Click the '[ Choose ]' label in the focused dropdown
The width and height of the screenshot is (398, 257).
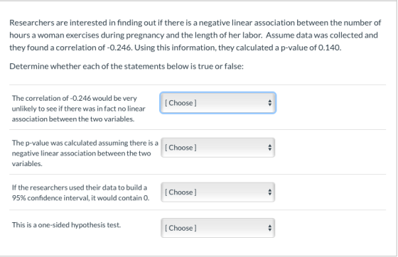(181, 103)
